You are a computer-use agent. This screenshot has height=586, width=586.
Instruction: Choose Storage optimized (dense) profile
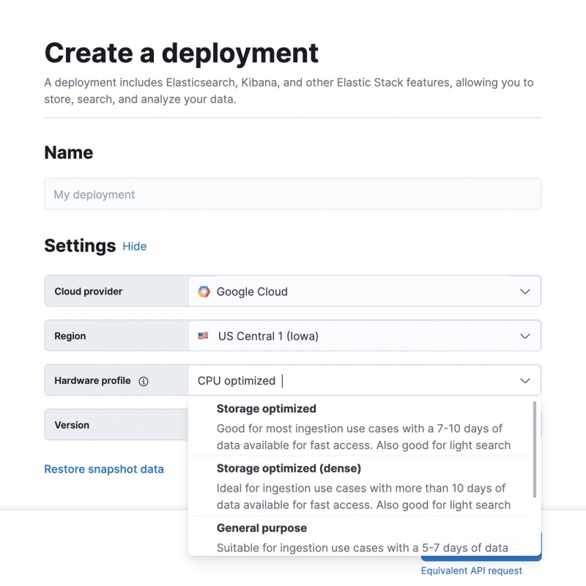359,486
